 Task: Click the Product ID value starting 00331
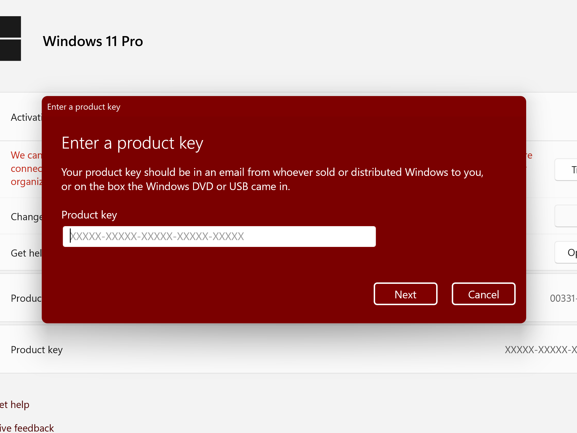563,298
